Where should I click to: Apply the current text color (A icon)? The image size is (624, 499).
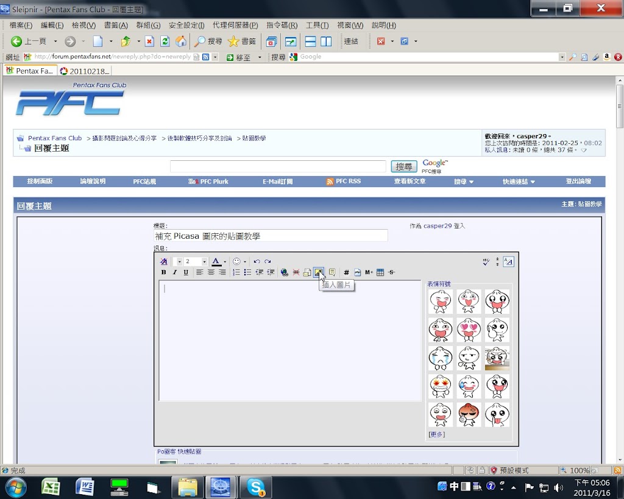pyautogui.click(x=216, y=261)
